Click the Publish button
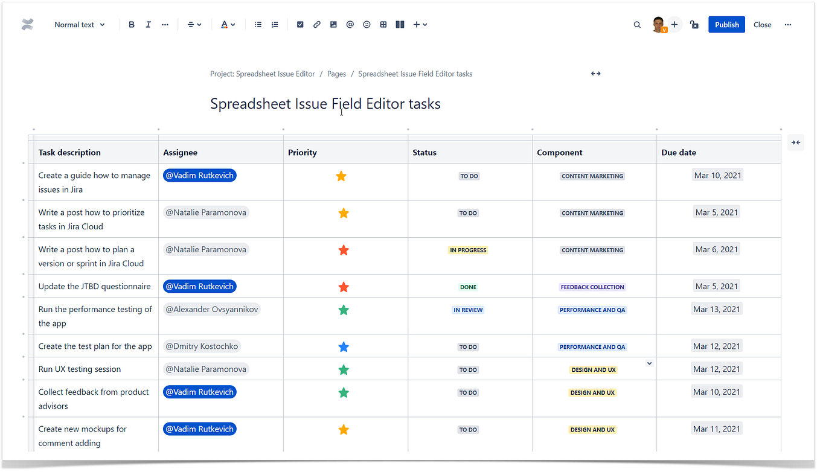Viewport: 820px width, 472px height. coord(726,24)
